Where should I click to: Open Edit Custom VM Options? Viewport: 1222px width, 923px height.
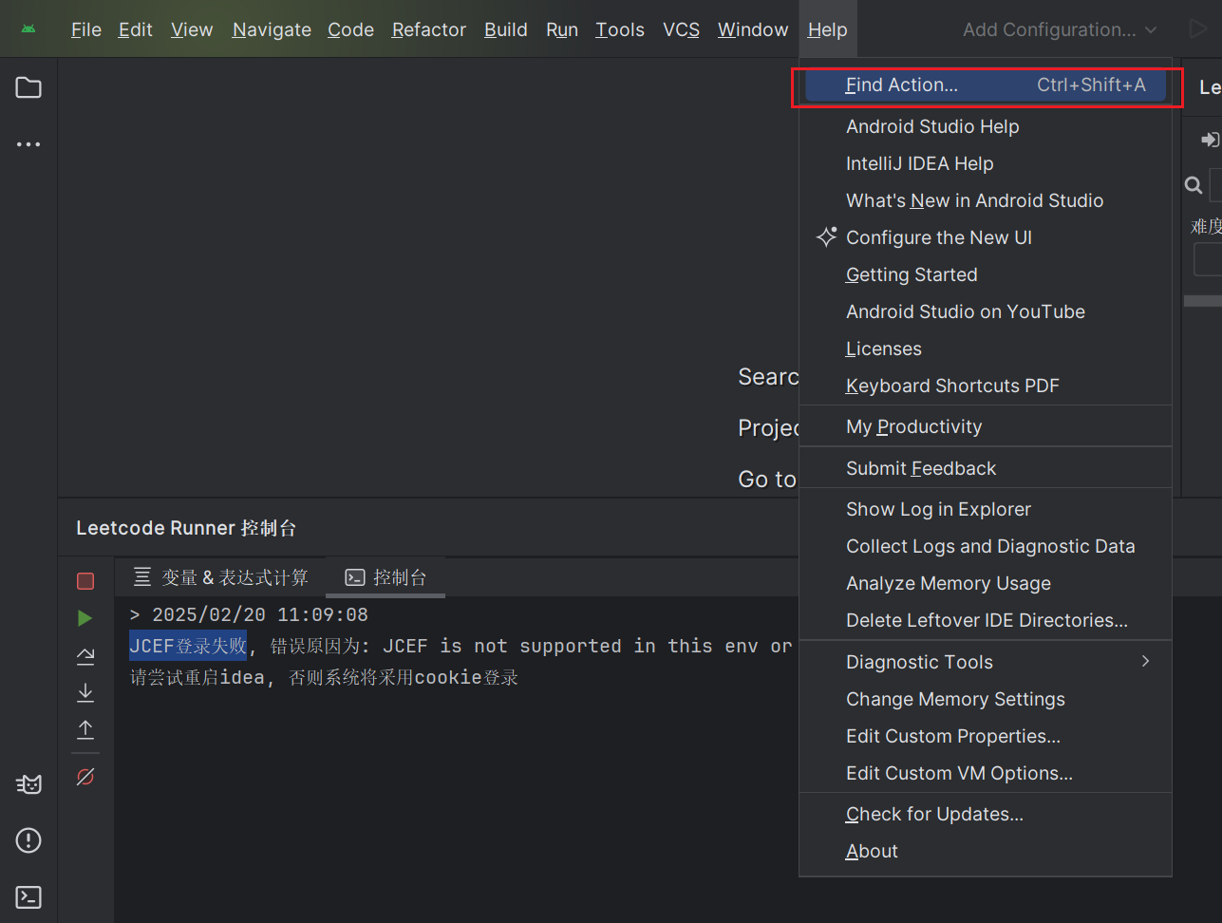(x=986, y=773)
